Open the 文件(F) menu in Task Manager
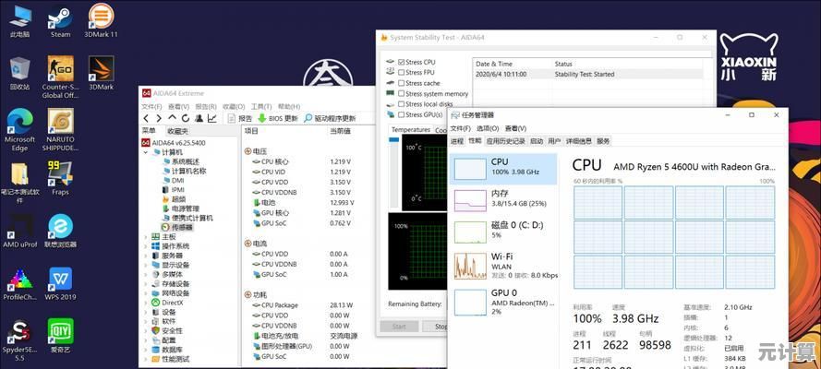The height and width of the screenshot is (369, 821). (x=460, y=128)
